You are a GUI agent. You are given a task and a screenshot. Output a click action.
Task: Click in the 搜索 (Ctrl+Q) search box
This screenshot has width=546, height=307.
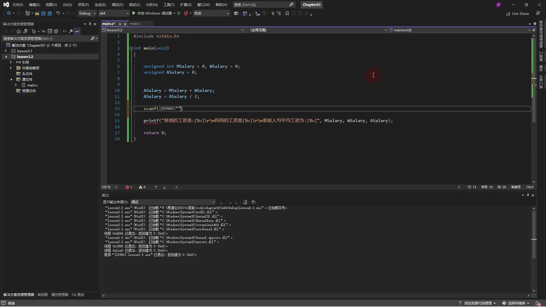tap(264, 5)
